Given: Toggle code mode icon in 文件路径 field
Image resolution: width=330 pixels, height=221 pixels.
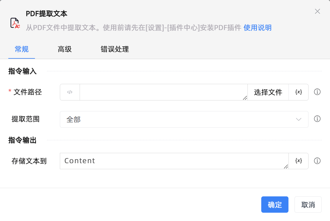Looking at the screenshot, I should point(70,92).
